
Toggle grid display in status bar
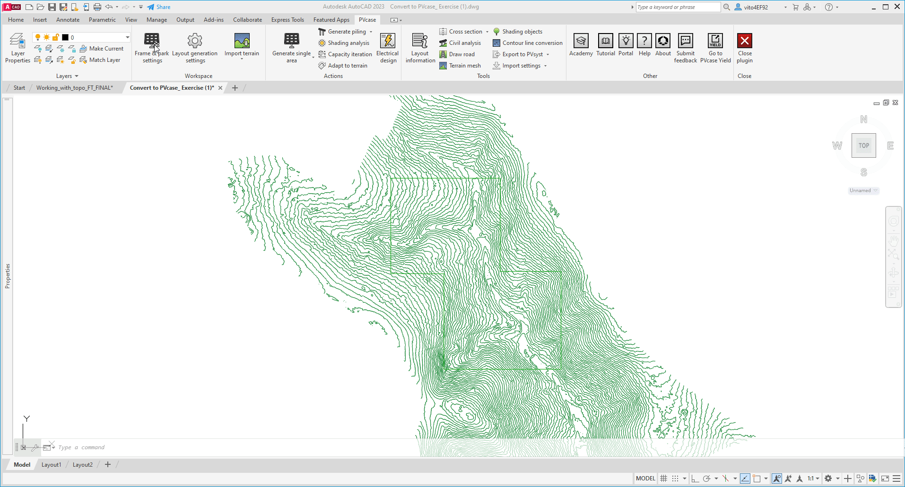pos(664,478)
